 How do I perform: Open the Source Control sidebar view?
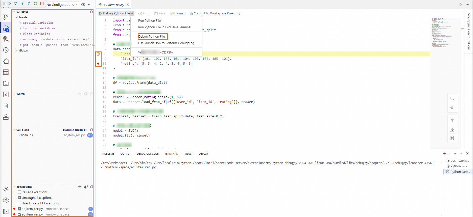point(6,17)
